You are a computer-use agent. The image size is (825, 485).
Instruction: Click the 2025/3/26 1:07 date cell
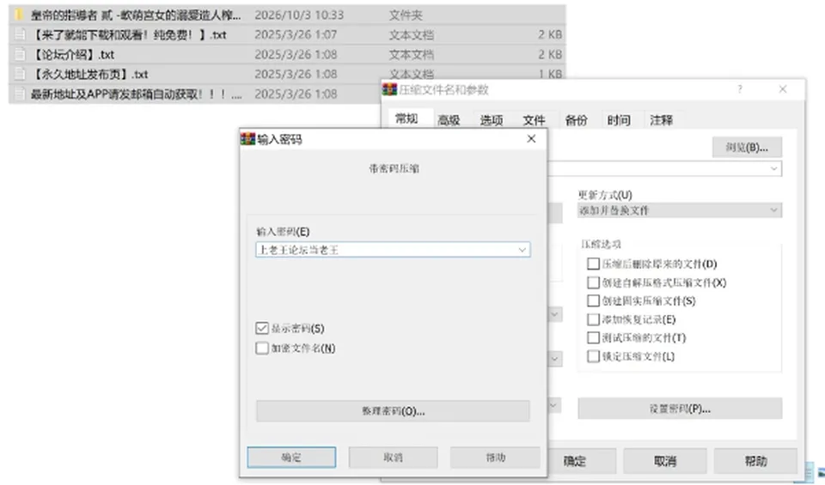click(x=296, y=34)
